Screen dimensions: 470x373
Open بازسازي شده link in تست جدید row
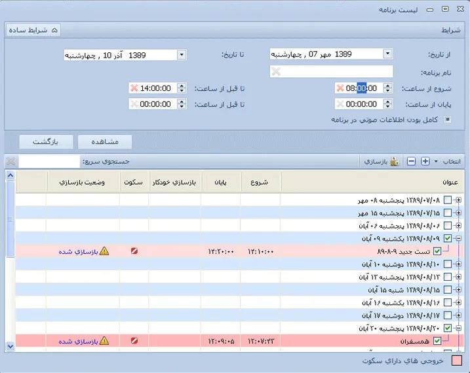[79, 251]
